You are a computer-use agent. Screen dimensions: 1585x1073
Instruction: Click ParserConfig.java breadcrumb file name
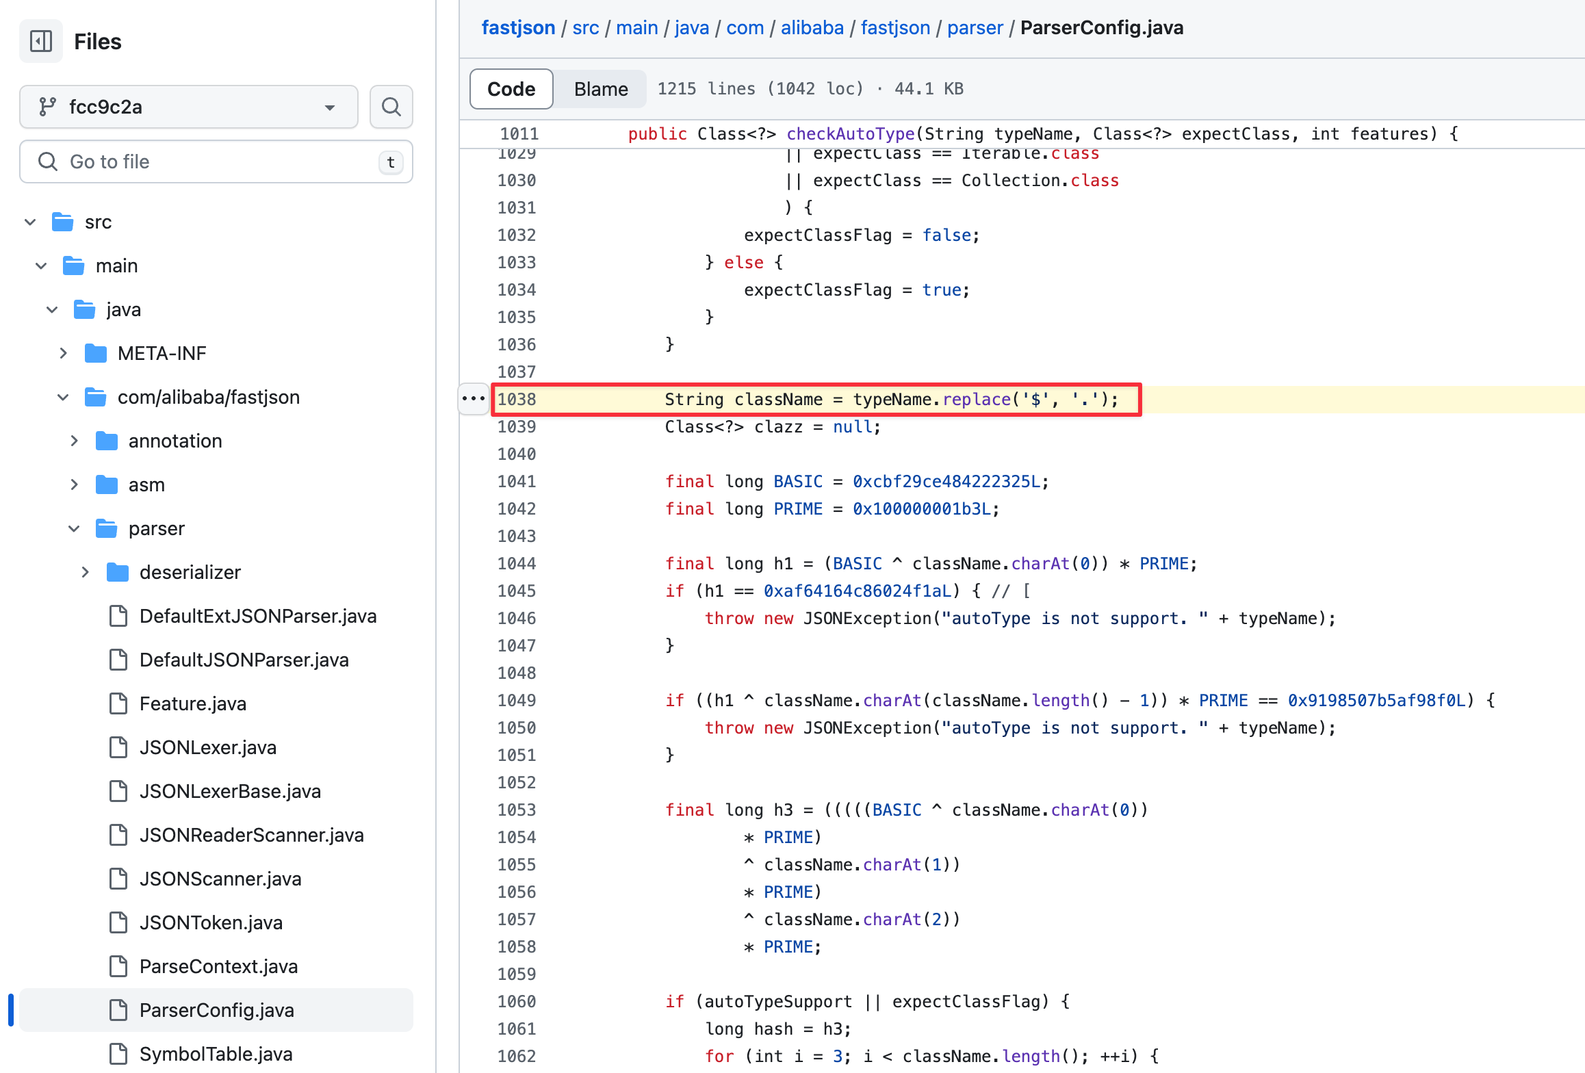(1102, 27)
